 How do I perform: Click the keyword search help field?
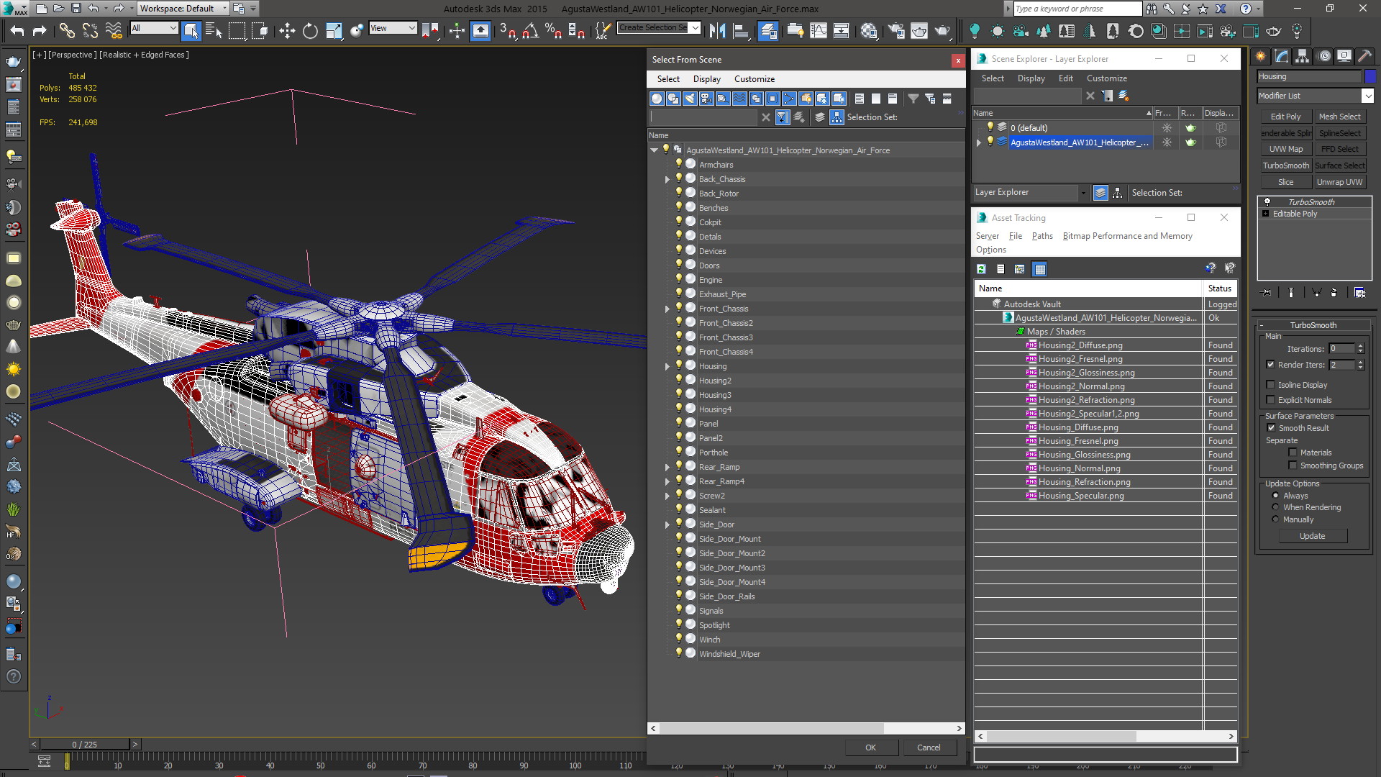click(x=1077, y=9)
